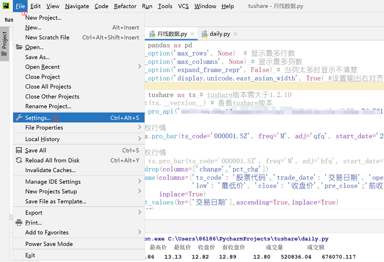The height and width of the screenshot is (262, 384).
Task: Select Open Recent menu entry
Action: [79, 67]
